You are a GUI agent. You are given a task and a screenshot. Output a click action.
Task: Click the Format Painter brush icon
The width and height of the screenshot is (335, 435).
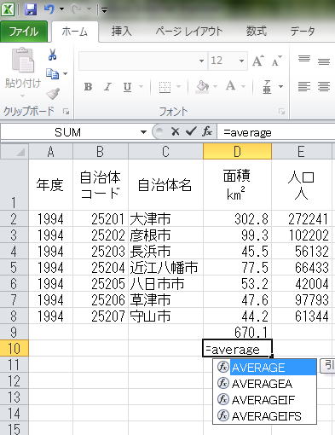[53, 94]
